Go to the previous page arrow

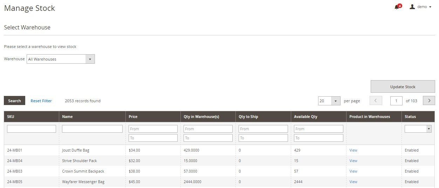coord(376,101)
